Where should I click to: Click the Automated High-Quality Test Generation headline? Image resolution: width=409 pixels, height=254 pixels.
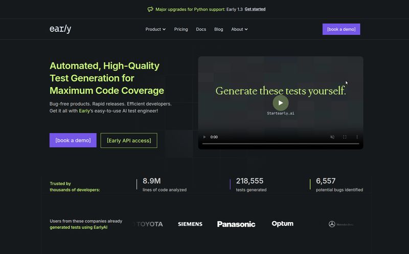click(107, 78)
